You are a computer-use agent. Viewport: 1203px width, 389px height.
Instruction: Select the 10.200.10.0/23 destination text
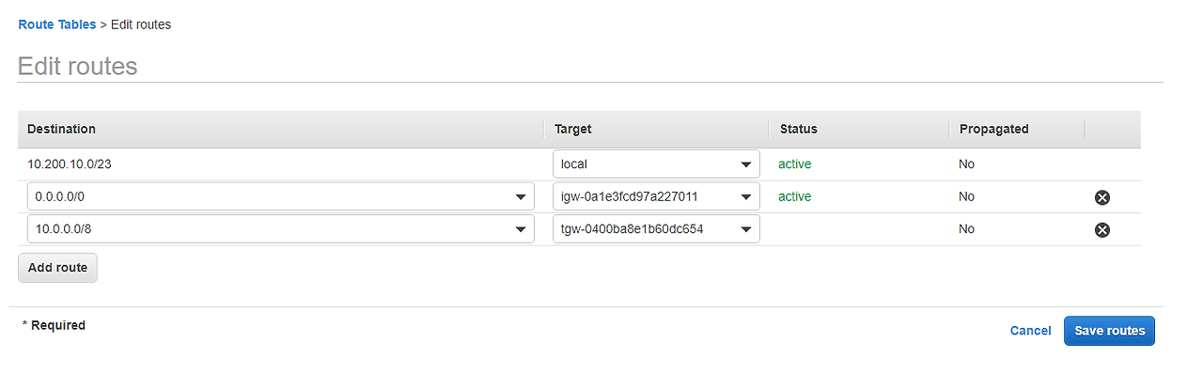[x=70, y=164]
